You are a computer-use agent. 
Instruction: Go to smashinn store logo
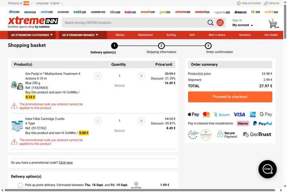[148, 12]
